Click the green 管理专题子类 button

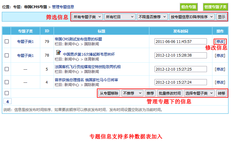coord(215,7)
